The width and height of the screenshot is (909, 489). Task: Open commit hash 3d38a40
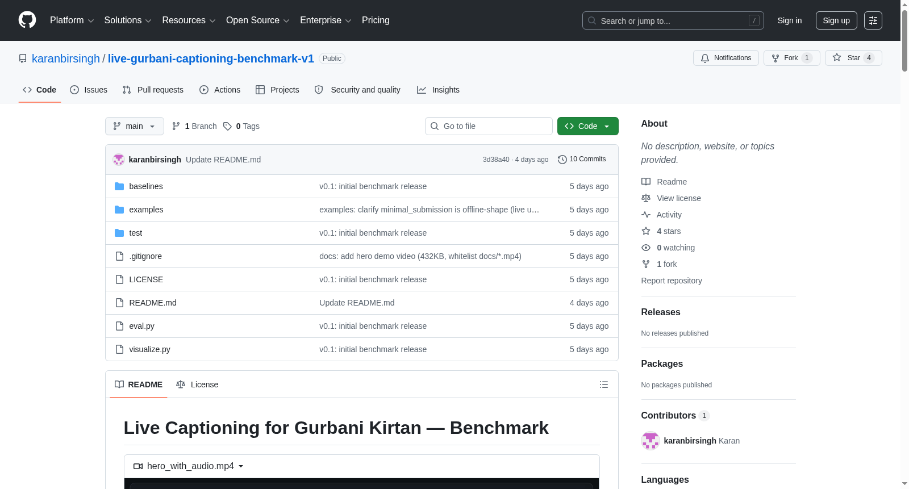pos(496,160)
